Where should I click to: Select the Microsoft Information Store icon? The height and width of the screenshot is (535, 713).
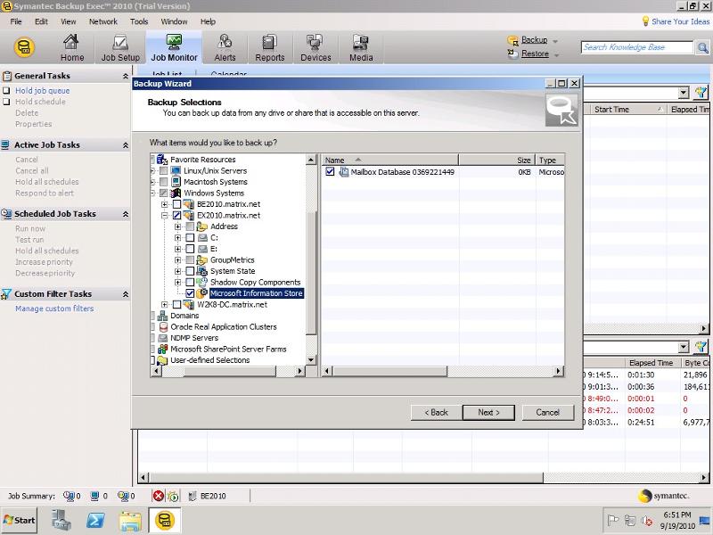tap(202, 293)
